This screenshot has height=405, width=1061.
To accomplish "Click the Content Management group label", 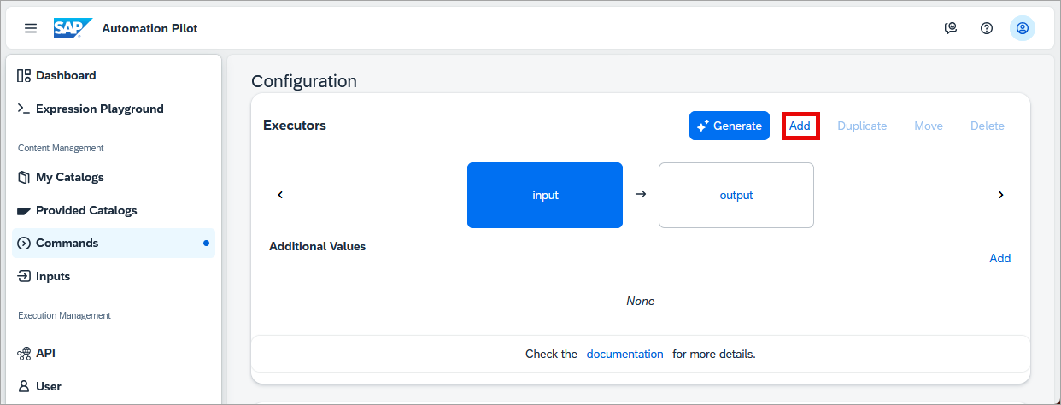I will (61, 148).
